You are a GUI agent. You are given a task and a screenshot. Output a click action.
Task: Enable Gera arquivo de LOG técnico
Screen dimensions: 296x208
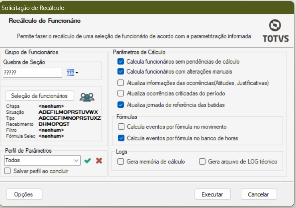point(202,161)
